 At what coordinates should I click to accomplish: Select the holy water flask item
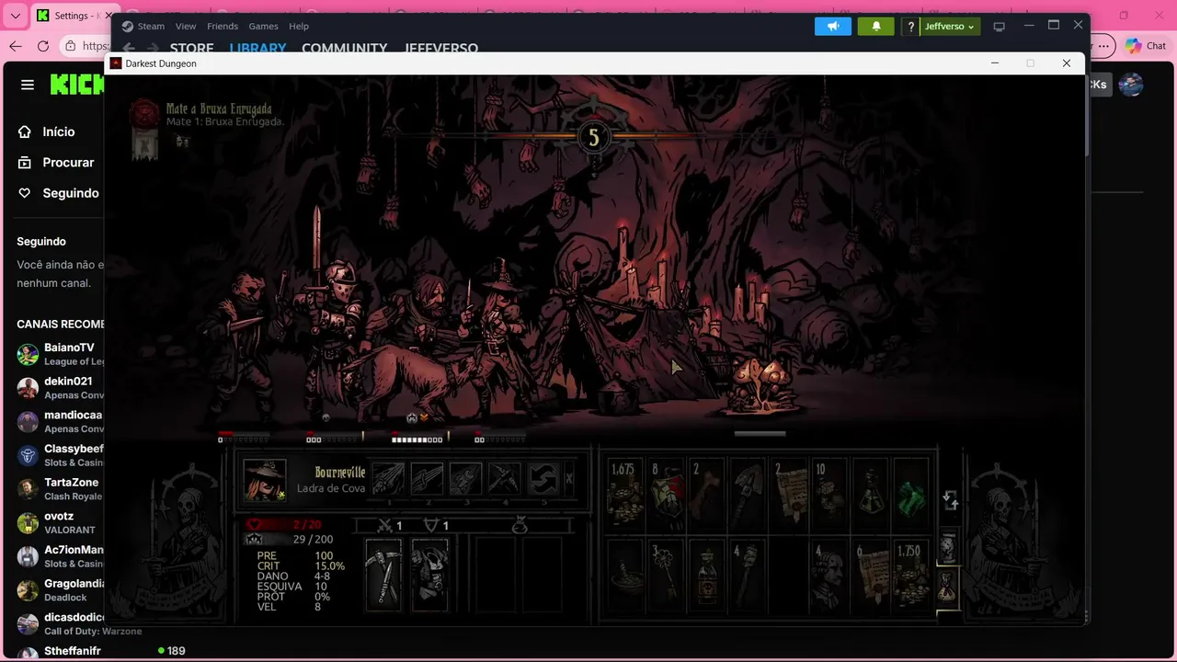click(871, 495)
